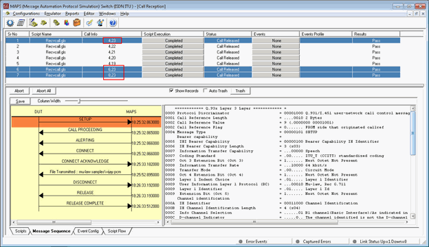Click the Abort button
This screenshot has width=429, height=247.
coord(19,91)
